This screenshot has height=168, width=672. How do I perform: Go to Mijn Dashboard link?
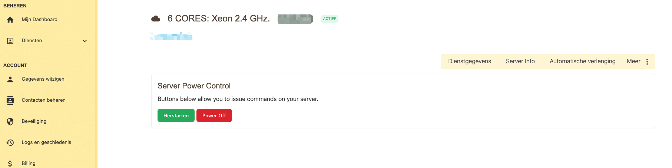(x=40, y=20)
